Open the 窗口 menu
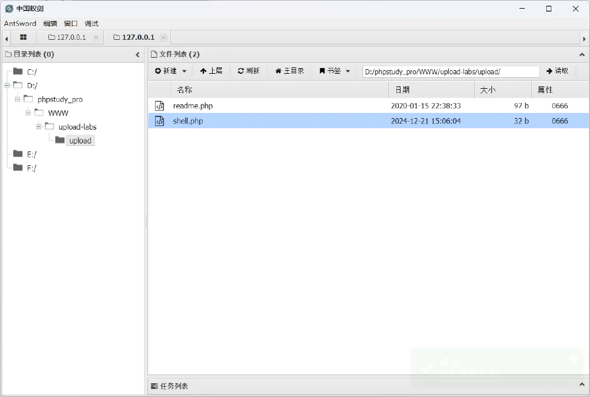 (x=71, y=23)
